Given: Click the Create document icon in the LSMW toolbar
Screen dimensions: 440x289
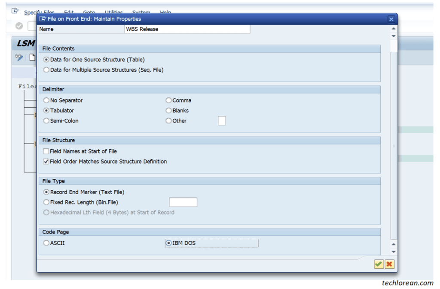Looking at the screenshot, I should click(32, 57).
